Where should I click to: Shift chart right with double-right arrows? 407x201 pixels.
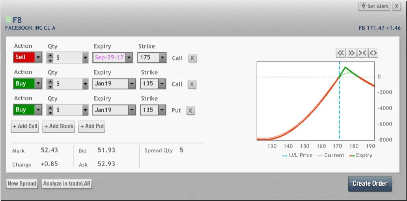click(351, 53)
